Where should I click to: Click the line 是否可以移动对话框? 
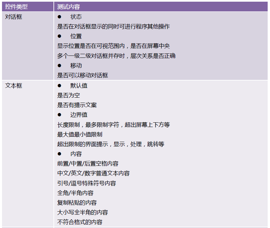[x=83, y=75]
